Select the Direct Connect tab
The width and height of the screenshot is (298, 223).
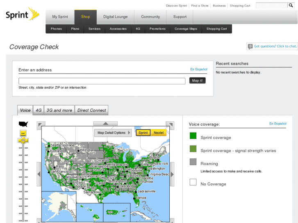tap(91, 110)
